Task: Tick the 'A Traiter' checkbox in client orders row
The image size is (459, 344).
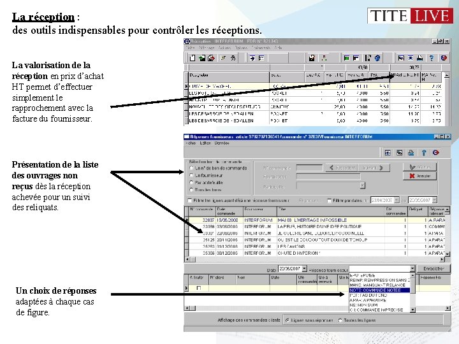Action: point(199,288)
